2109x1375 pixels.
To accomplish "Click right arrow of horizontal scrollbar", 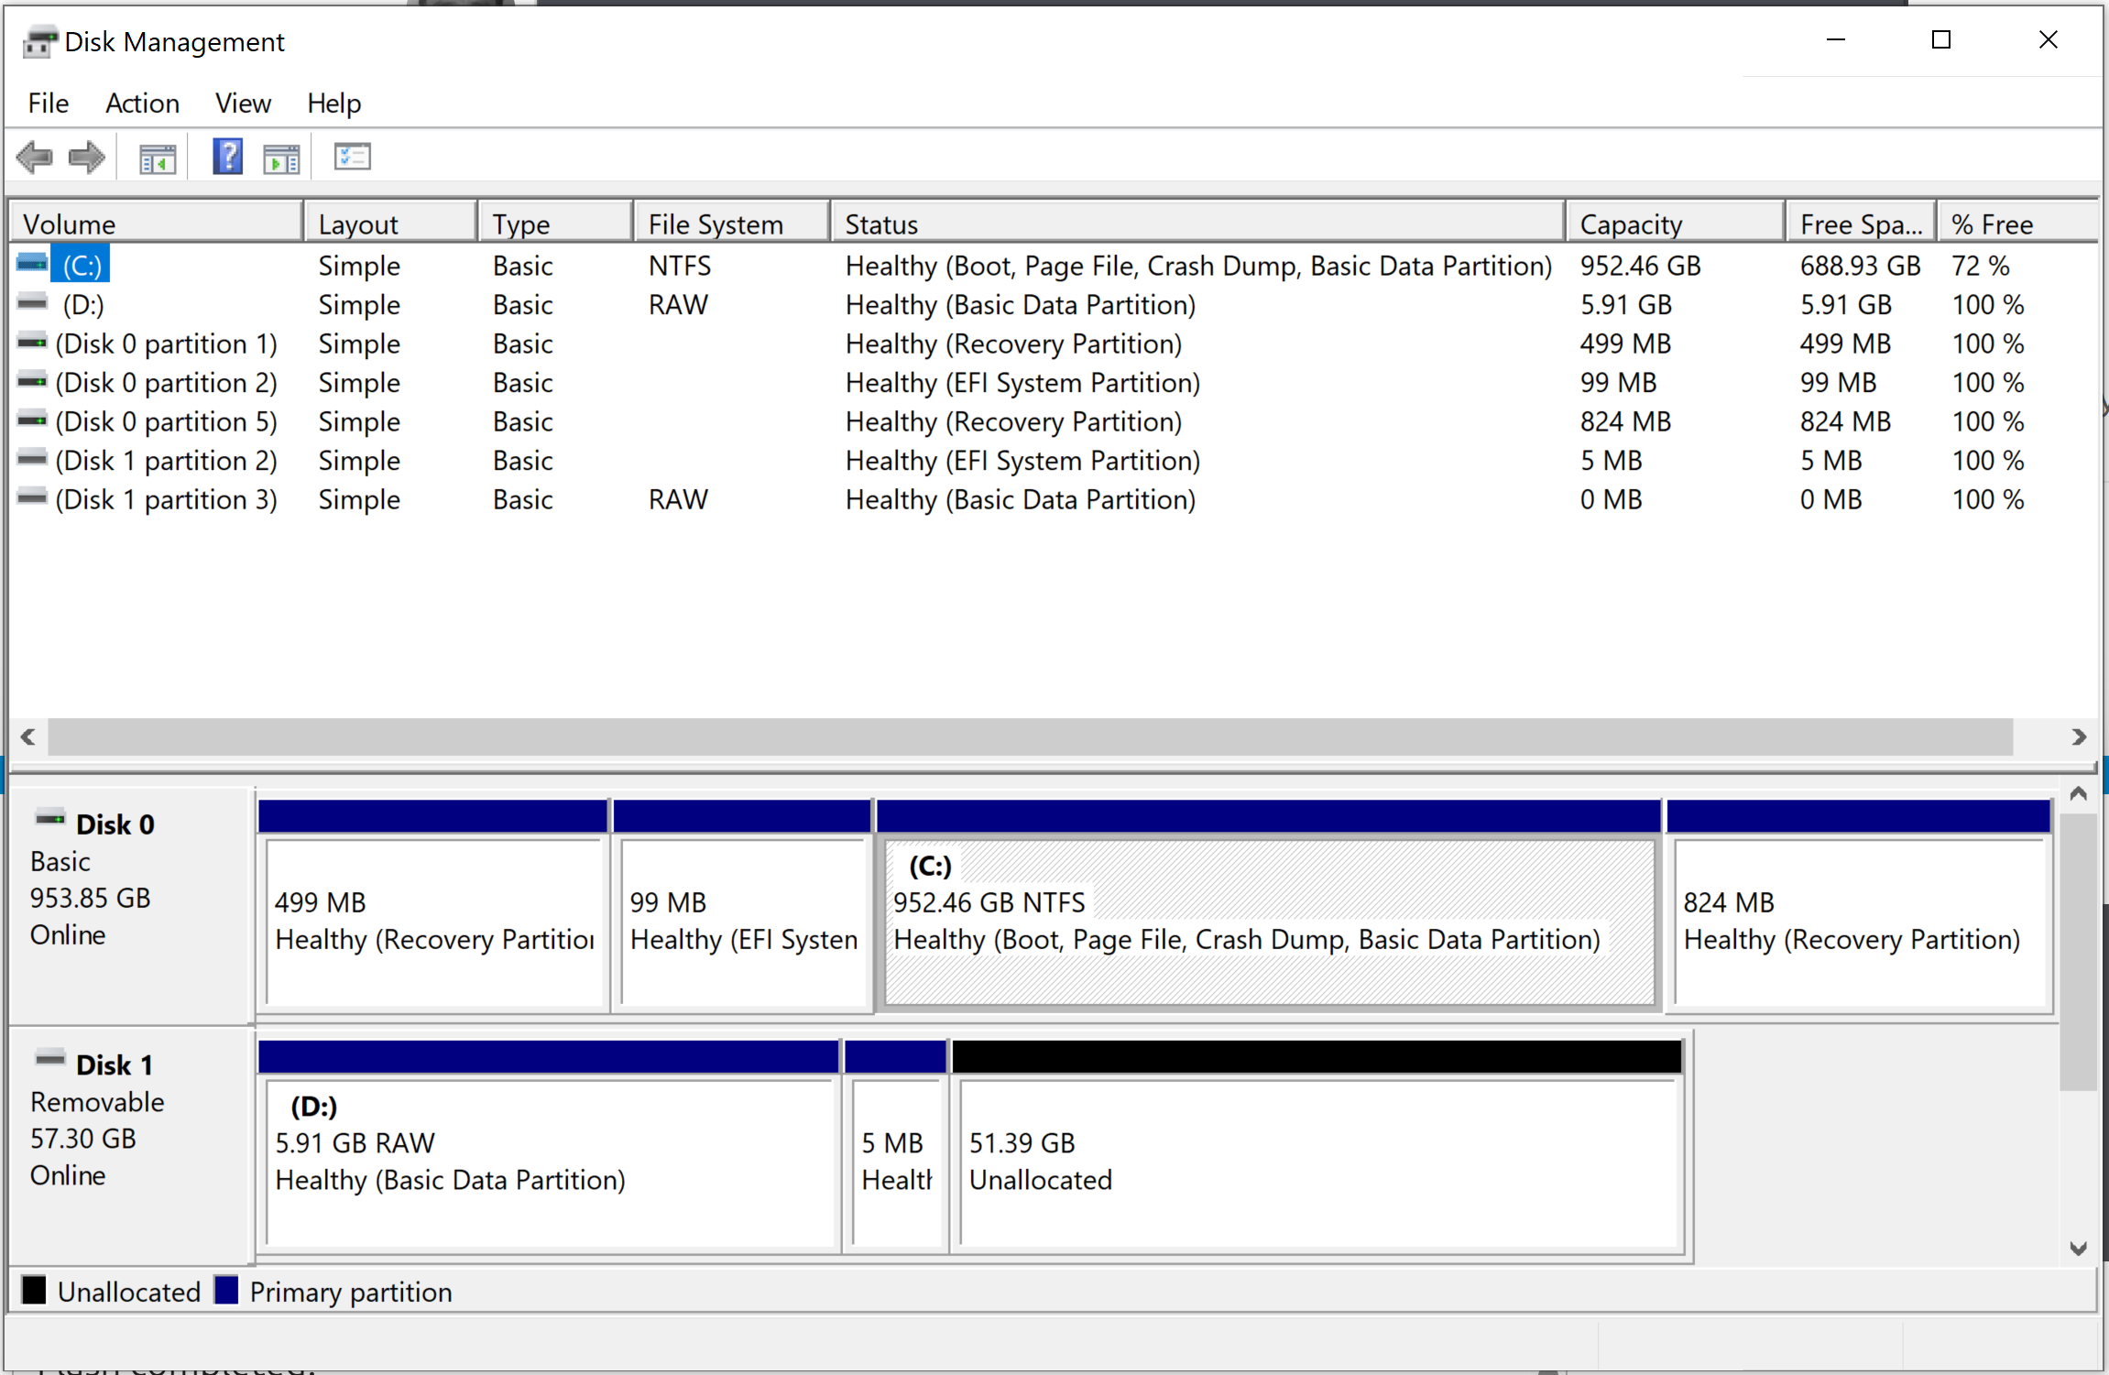I will click(2079, 737).
